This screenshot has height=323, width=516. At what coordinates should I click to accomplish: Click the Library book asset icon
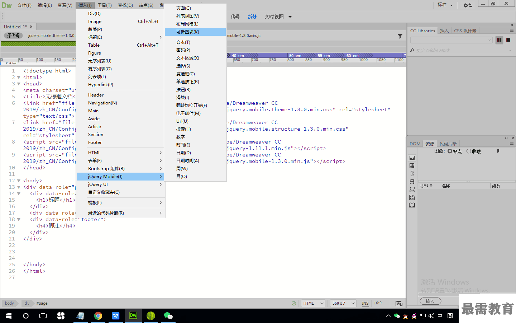click(x=412, y=205)
